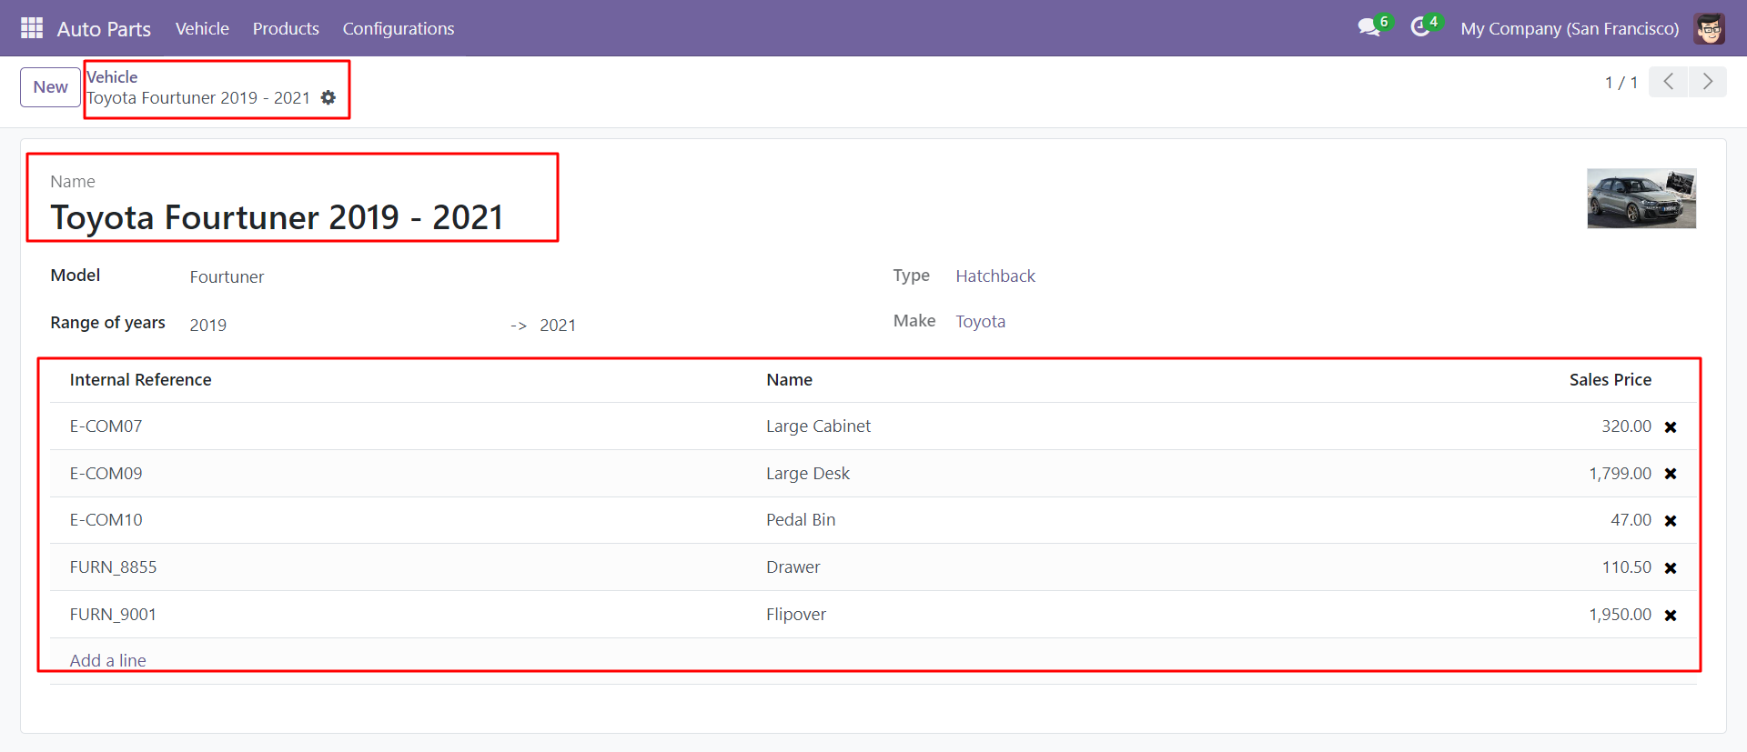Click the Add a line link
Screen dimensions: 1747x752
pyautogui.click(x=107, y=660)
